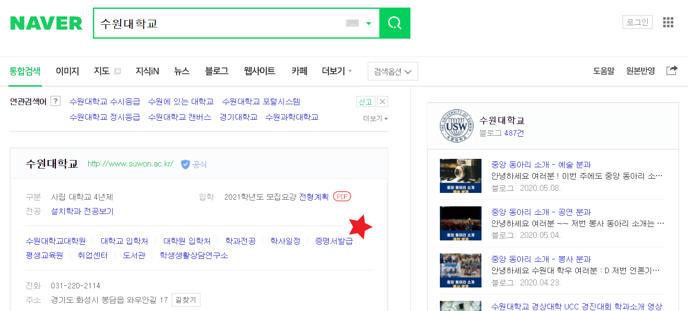Open the 평생교육원 sublink
Screen dimensions: 688x311
coord(44,255)
